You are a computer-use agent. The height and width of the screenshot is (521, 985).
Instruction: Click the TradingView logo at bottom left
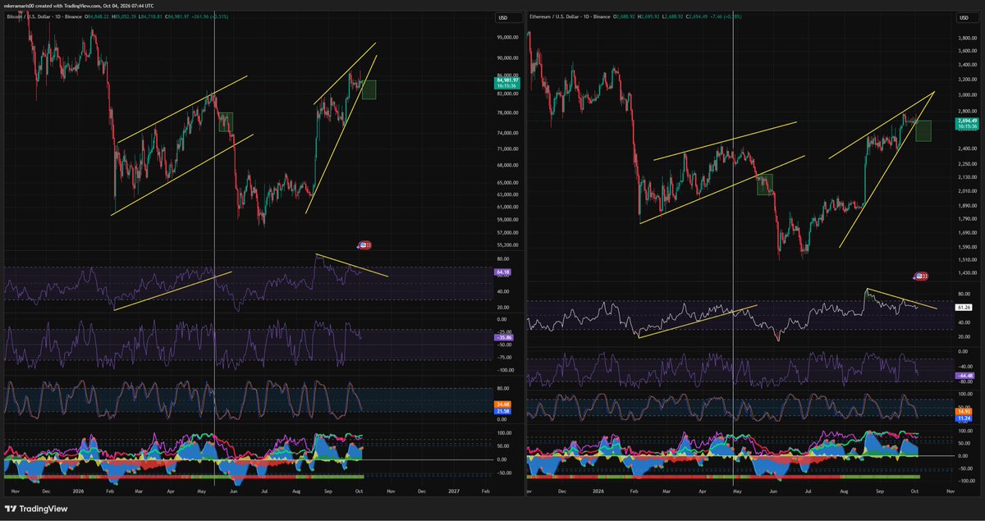[35, 509]
